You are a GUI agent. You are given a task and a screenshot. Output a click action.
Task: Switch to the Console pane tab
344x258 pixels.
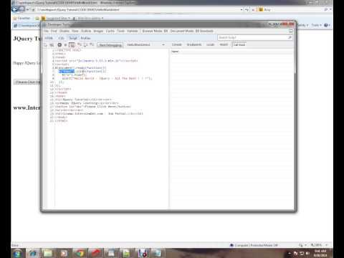pyautogui.click(x=177, y=44)
